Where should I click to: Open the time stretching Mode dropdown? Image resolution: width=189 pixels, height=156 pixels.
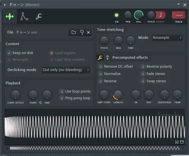[167, 38]
